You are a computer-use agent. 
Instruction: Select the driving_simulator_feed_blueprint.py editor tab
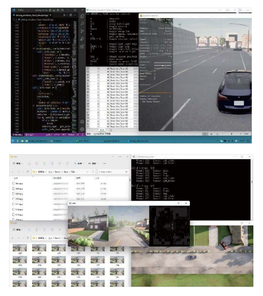pos(31,14)
